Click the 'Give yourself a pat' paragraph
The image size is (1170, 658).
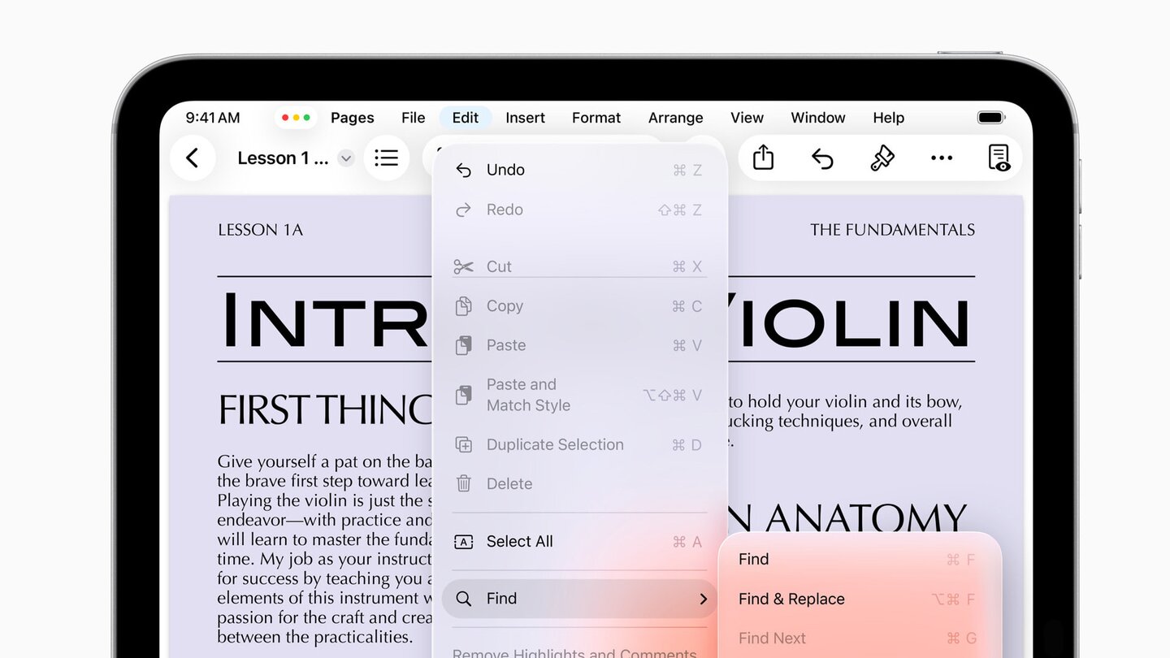(x=325, y=549)
